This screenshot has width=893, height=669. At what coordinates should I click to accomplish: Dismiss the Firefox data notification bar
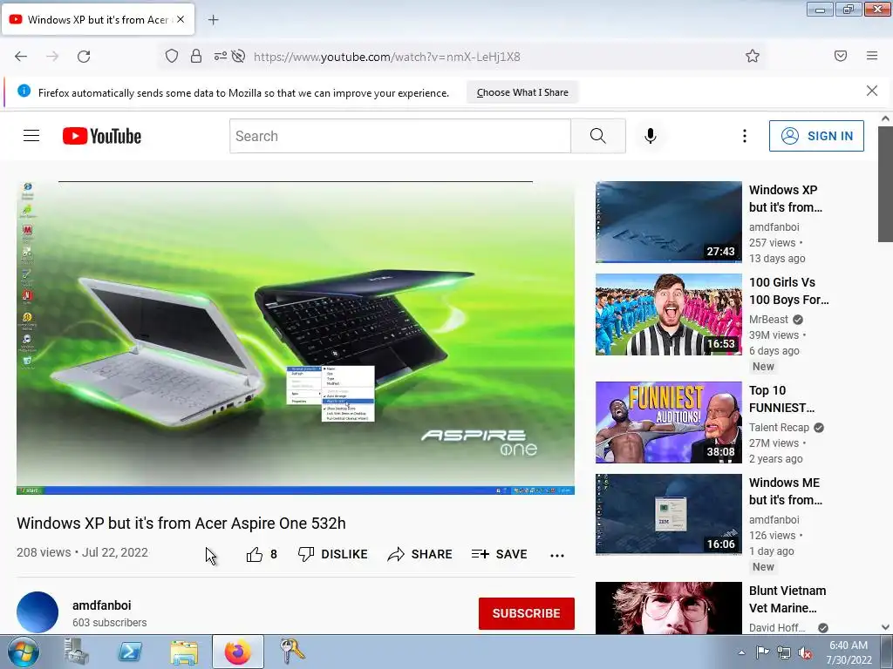[871, 91]
